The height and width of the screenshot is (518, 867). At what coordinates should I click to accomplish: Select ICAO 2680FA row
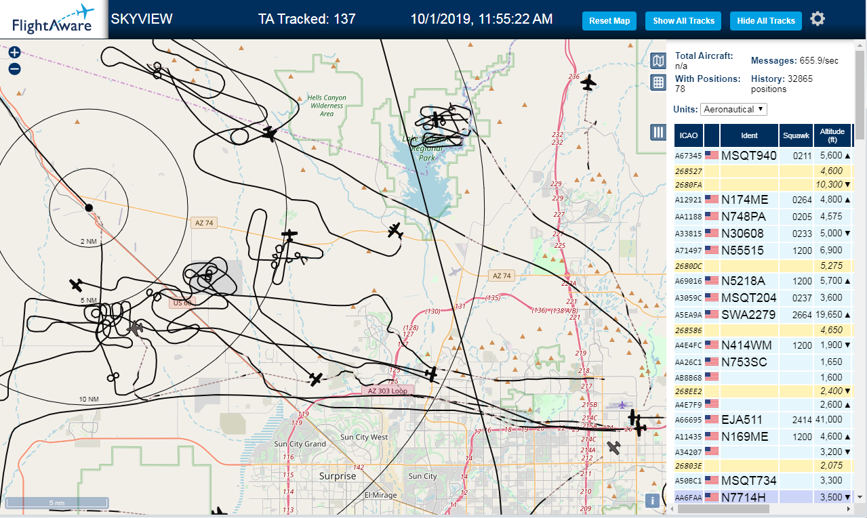point(763,185)
